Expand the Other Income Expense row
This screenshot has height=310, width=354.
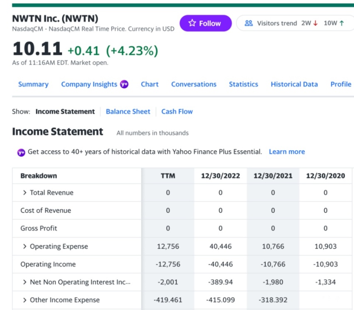(25, 300)
